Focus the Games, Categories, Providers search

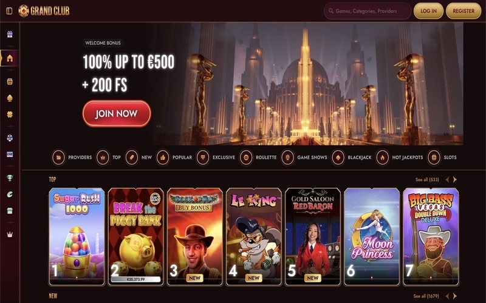coord(368,11)
